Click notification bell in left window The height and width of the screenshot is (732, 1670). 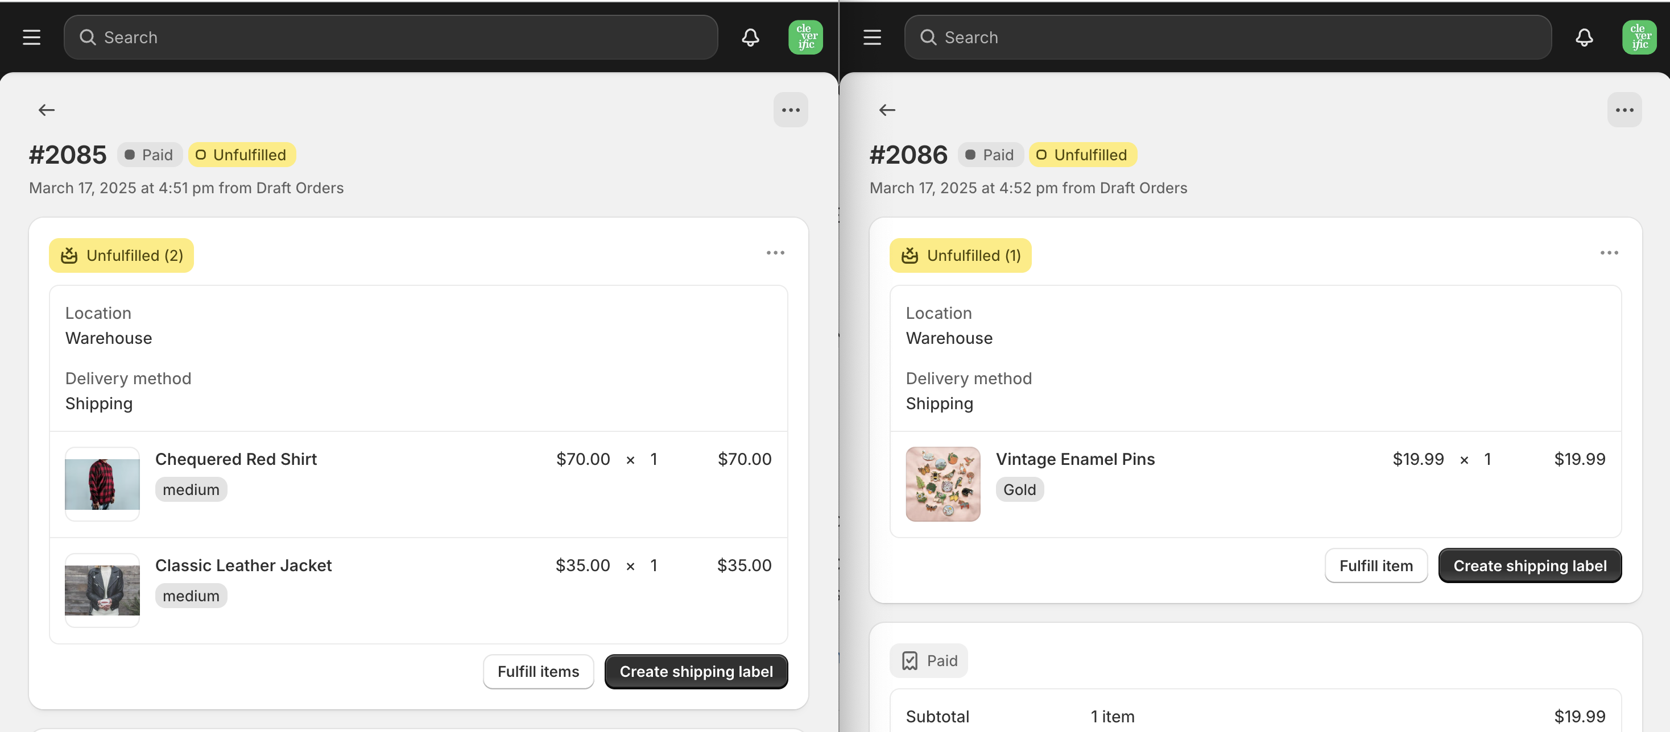click(750, 38)
